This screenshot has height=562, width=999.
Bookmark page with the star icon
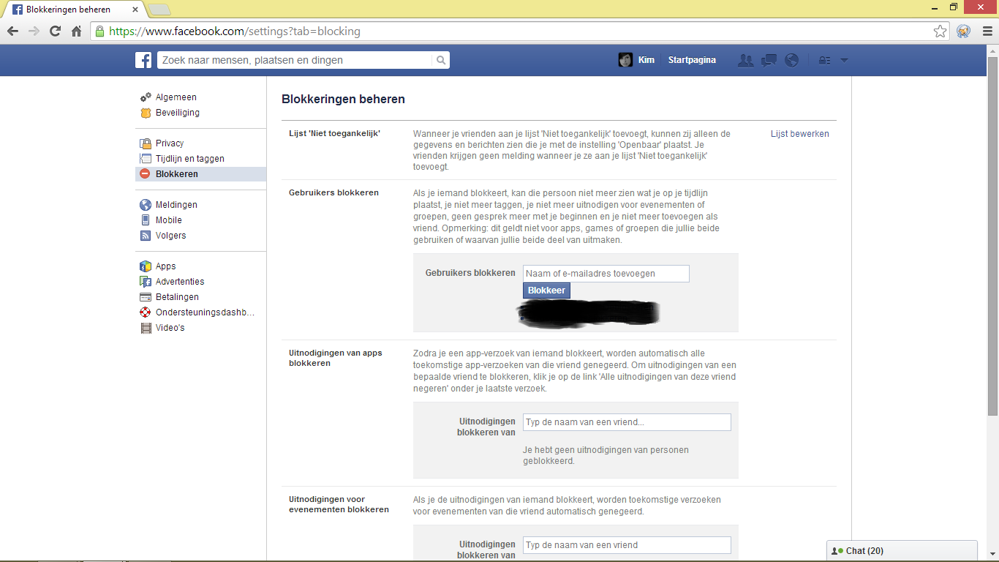pyautogui.click(x=940, y=31)
